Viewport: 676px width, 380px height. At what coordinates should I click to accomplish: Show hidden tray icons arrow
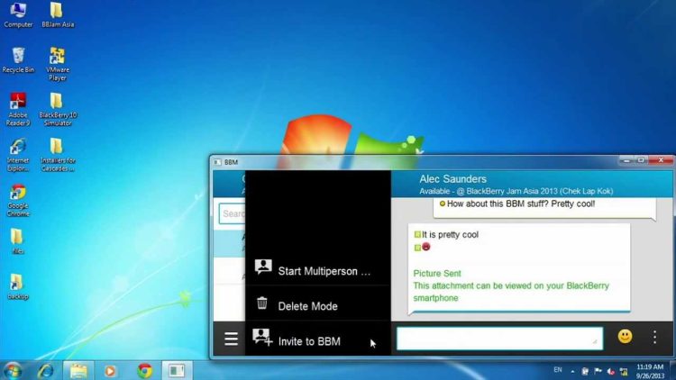click(572, 371)
